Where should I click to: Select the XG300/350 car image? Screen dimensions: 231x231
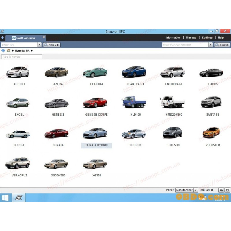click(x=56, y=164)
